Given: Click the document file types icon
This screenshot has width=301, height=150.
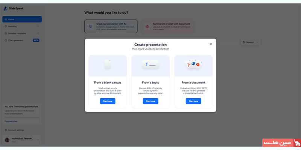Looking at the screenshot, I should click(x=193, y=64).
